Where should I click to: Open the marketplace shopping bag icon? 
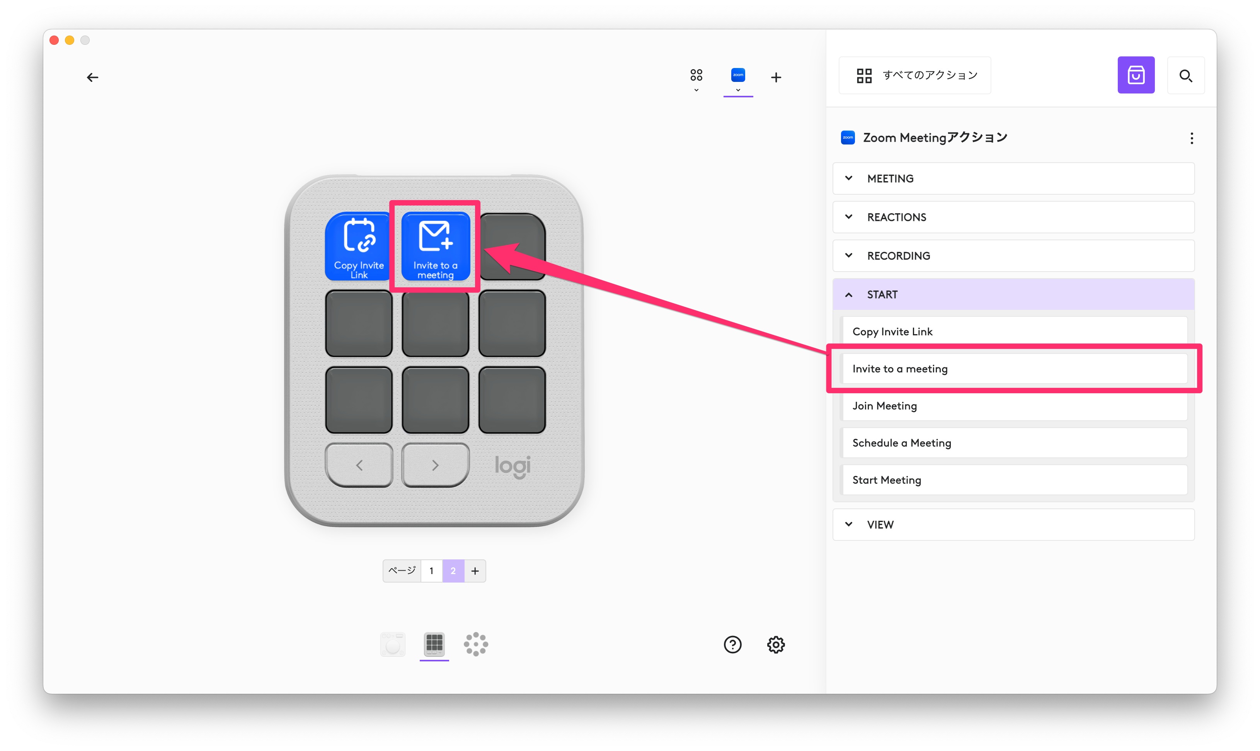tap(1136, 75)
